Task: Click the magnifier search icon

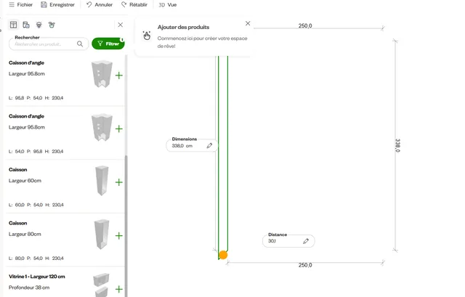Action: point(80,44)
